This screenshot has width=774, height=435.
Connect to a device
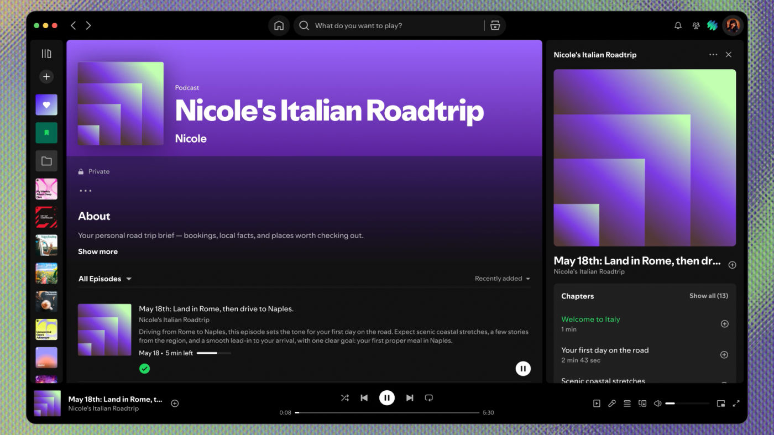tap(642, 403)
